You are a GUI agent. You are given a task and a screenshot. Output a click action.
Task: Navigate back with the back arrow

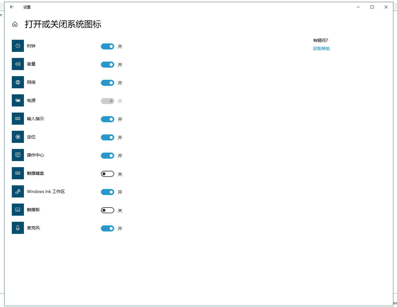click(x=12, y=7)
